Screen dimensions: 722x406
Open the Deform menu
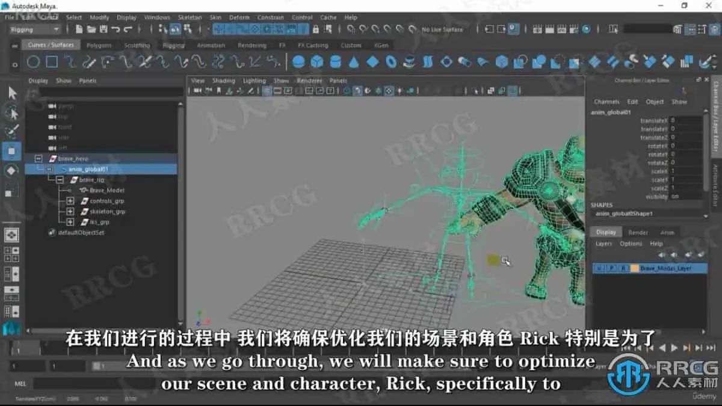[x=239, y=17]
